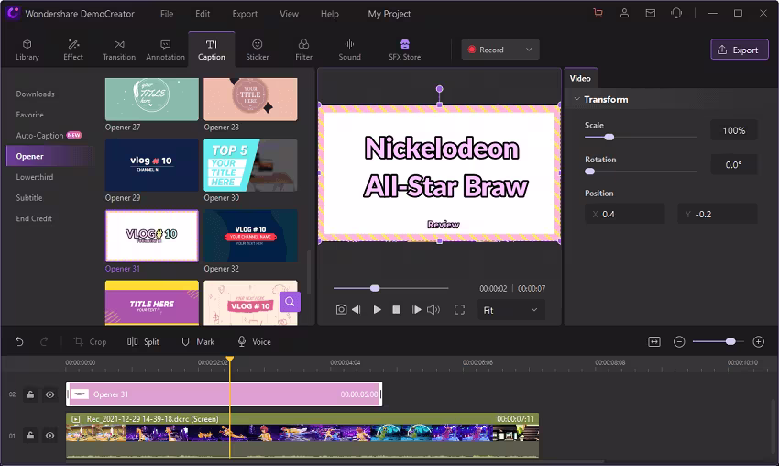Open the Effect panel
The image size is (779, 466).
tap(73, 50)
